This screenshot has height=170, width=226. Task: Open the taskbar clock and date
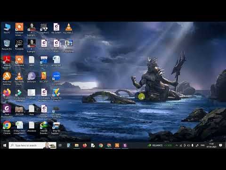[x=211, y=145]
